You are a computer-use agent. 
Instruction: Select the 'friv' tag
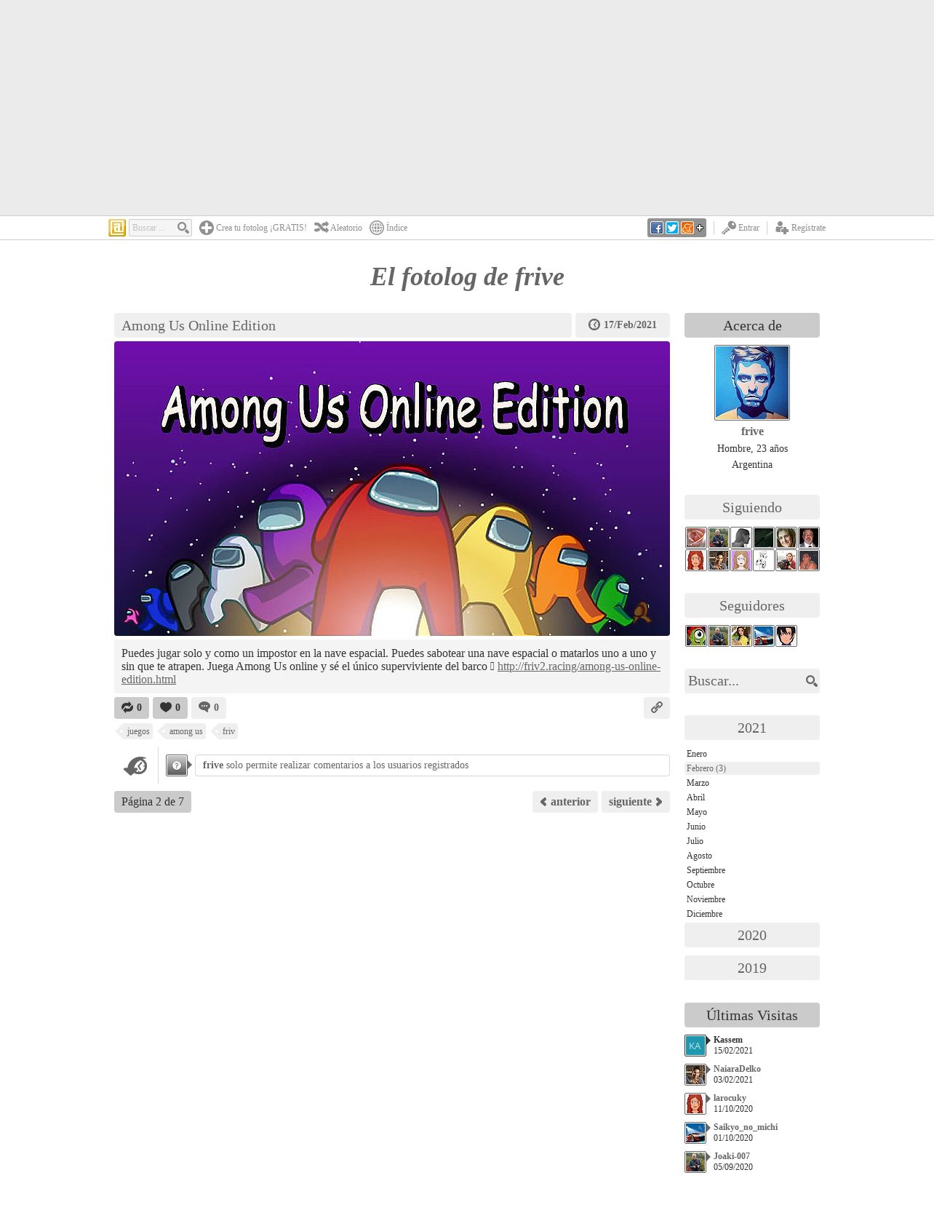tap(228, 731)
